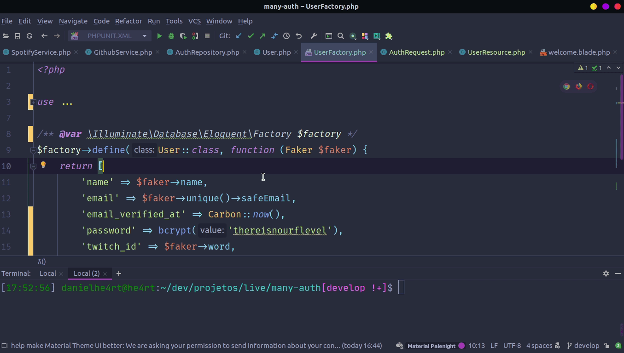Select the Local terminal tab
Viewport: 624px width, 353px height.
48,273
